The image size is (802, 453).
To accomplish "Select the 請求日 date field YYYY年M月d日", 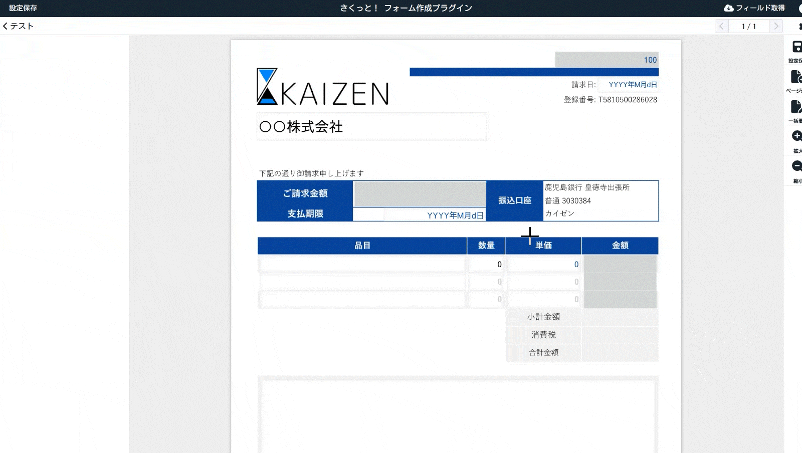I will coord(629,85).
